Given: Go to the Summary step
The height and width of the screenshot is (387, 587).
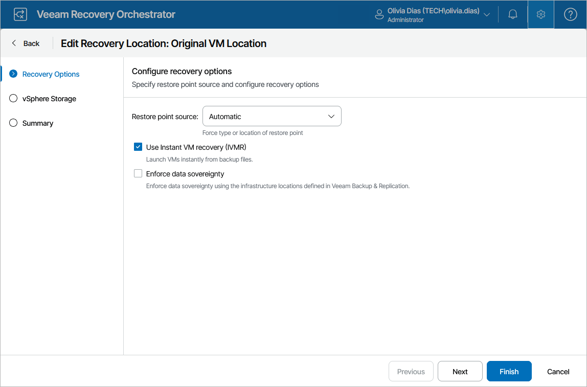Looking at the screenshot, I should coord(38,123).
